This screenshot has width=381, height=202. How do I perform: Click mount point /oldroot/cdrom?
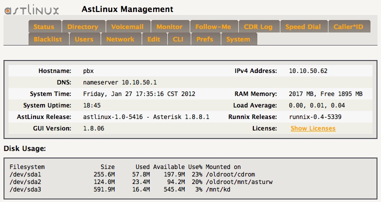coord(230,174)
